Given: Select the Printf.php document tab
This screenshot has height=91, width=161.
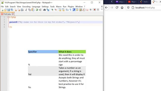Looking at the screenshot, I should pos(7,14).
